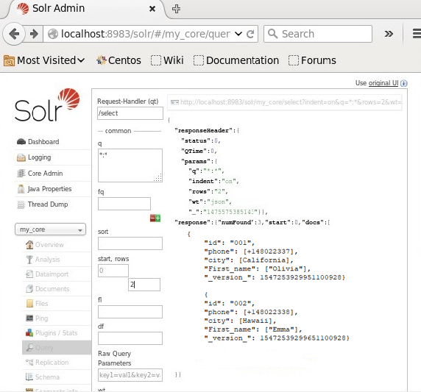Show more toolbar items chevron

389,34
